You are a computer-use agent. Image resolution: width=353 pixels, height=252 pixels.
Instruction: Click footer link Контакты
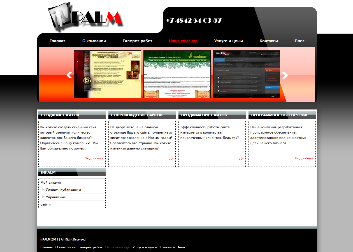tap(167, 247)
